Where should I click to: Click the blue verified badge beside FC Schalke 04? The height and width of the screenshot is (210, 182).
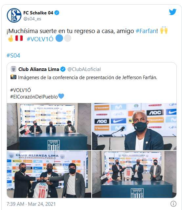coord(57,13)
